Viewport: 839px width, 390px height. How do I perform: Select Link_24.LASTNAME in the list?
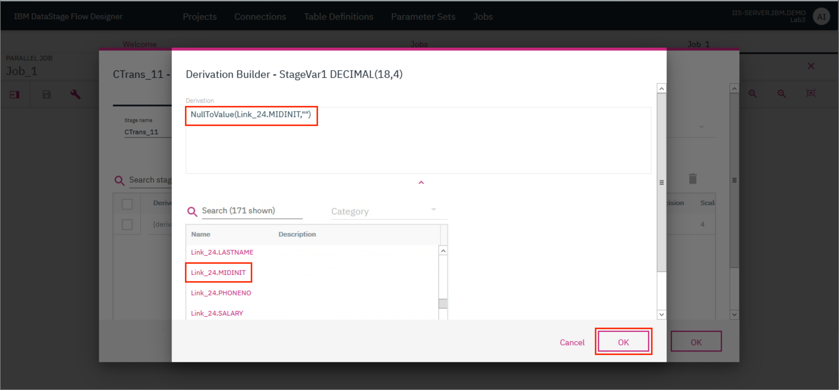click(222, 252)
